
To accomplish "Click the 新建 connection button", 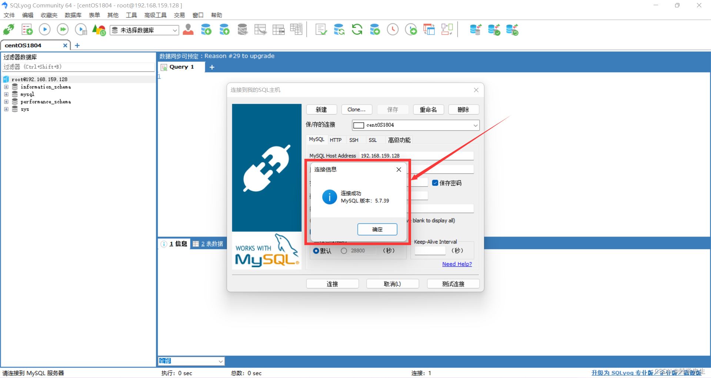I will (321, 110).
